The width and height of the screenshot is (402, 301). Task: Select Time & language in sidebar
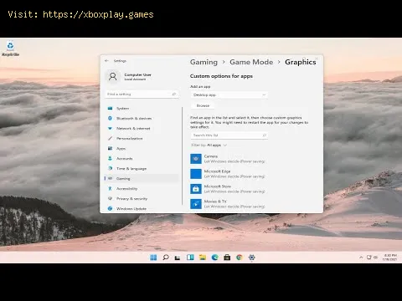pos(142,168)
